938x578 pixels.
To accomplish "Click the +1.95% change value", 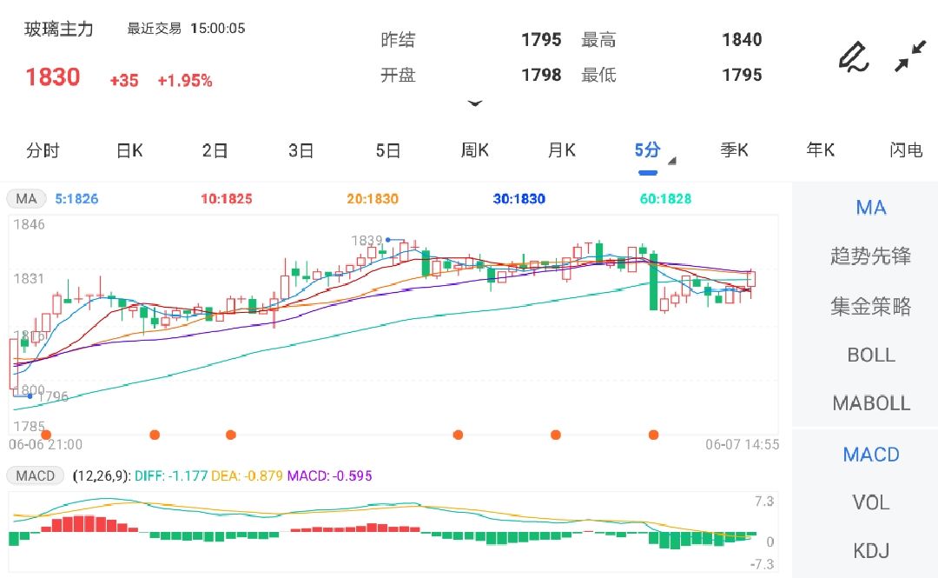I will (x=185, y=81).
